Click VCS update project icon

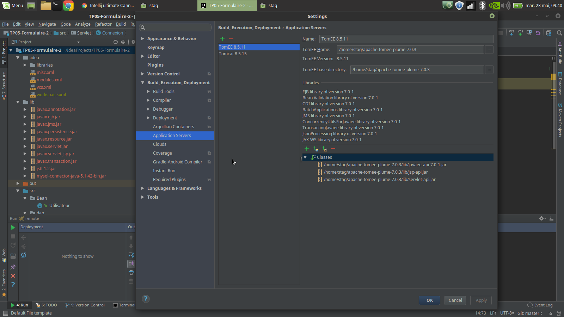511,33
